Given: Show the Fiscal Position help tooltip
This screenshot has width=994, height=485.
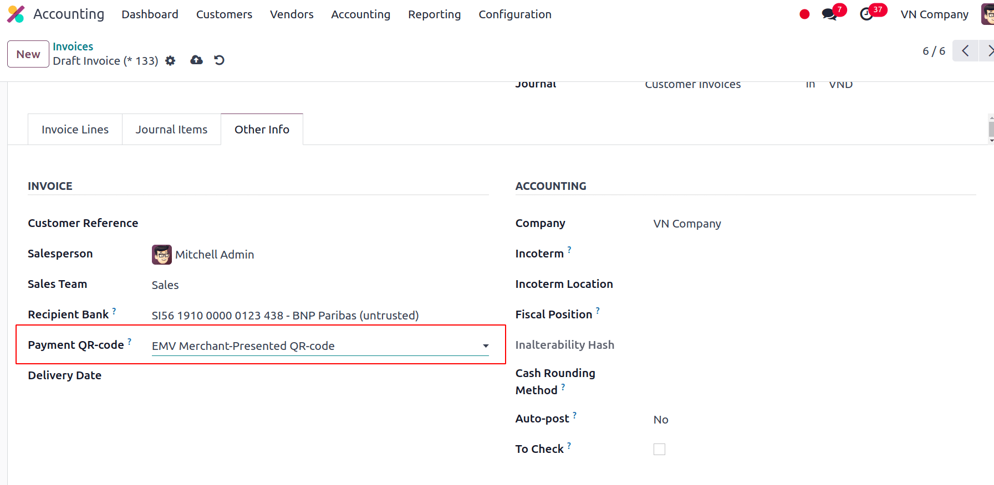Looking at the screenshot, I should tap(598, 311).
